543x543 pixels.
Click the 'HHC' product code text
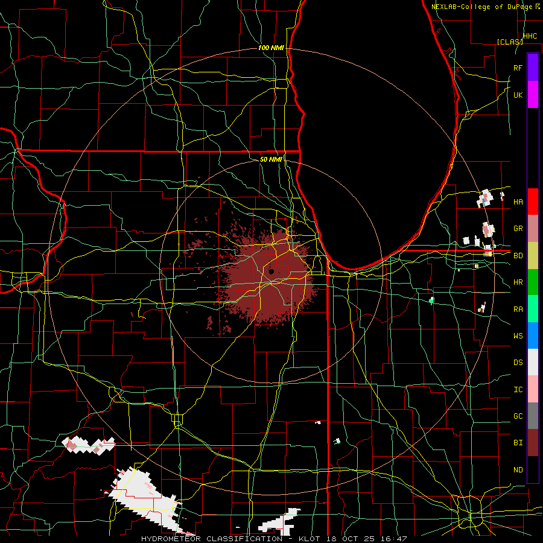click(x=530, y=36)
